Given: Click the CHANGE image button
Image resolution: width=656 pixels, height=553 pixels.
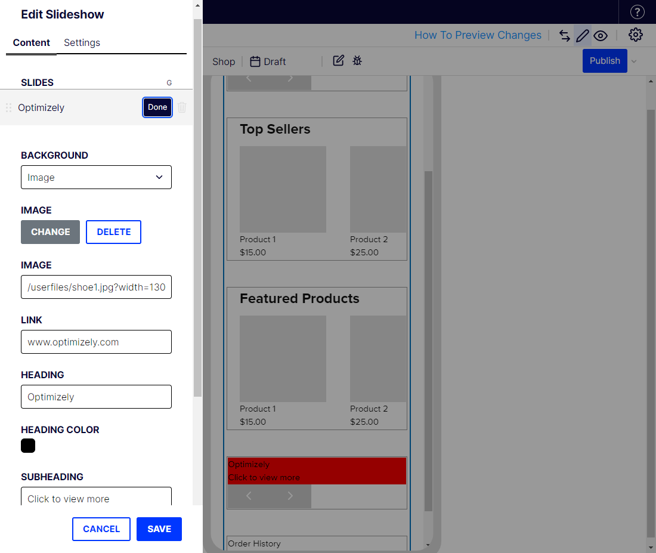Looking at the screenshot, I should tap(50, 232).
